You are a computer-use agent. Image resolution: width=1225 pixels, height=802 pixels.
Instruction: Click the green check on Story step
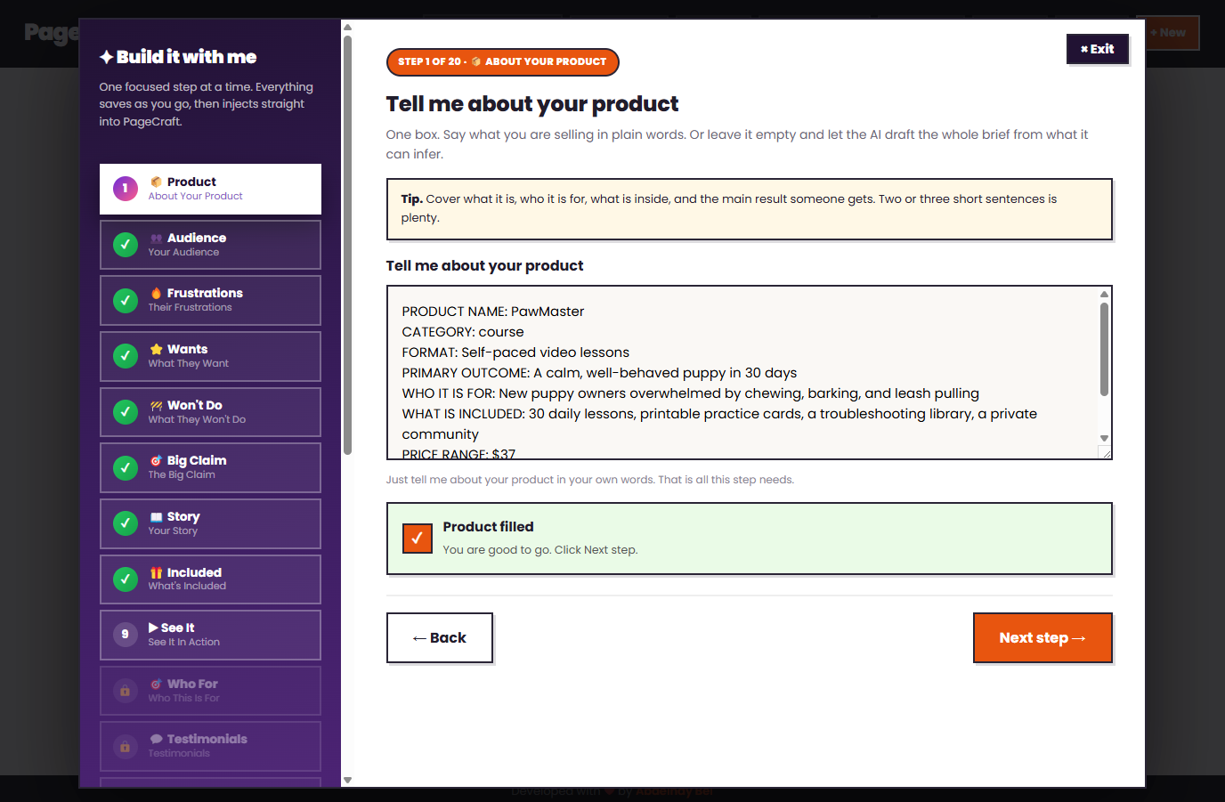tap(126, 523)
